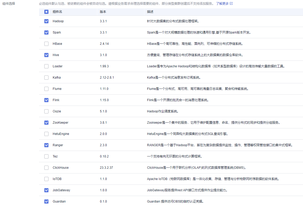
Task: Click HBase version 2.4.14
Action: point(104,44)
